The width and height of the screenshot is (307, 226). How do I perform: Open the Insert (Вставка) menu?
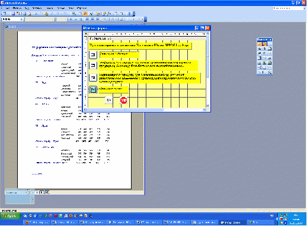37,8
